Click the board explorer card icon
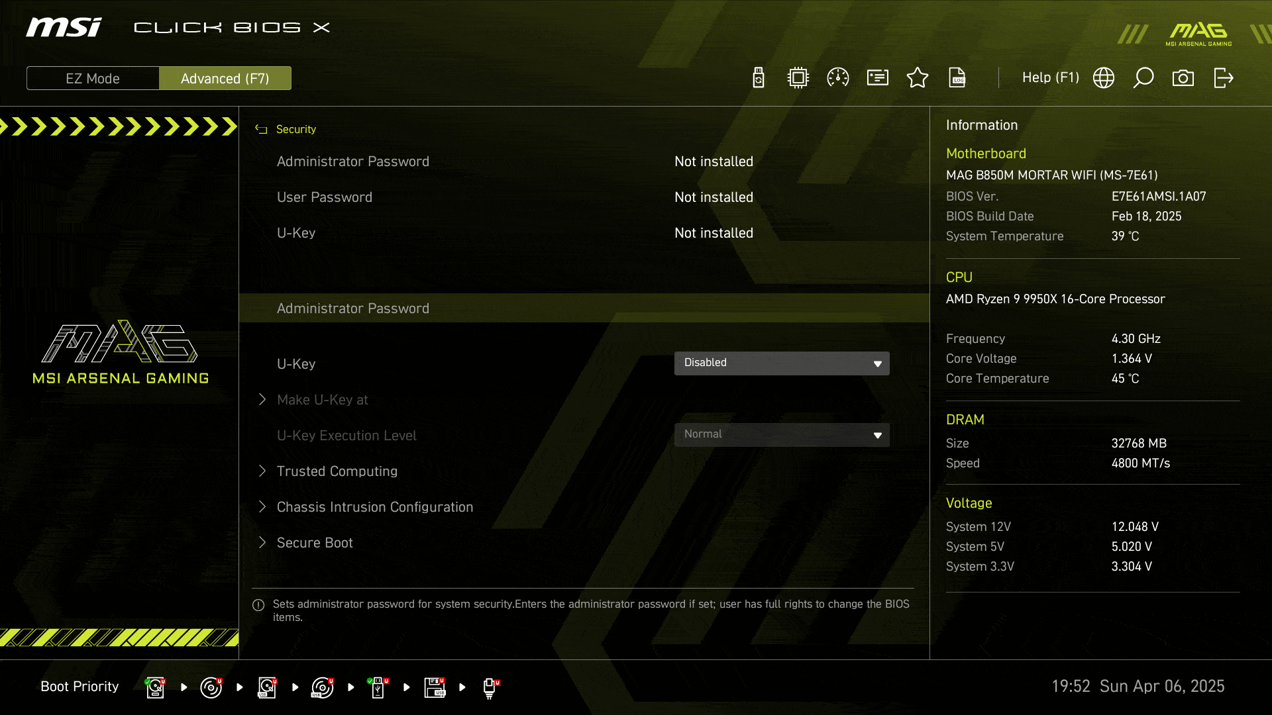 (878, 78)
